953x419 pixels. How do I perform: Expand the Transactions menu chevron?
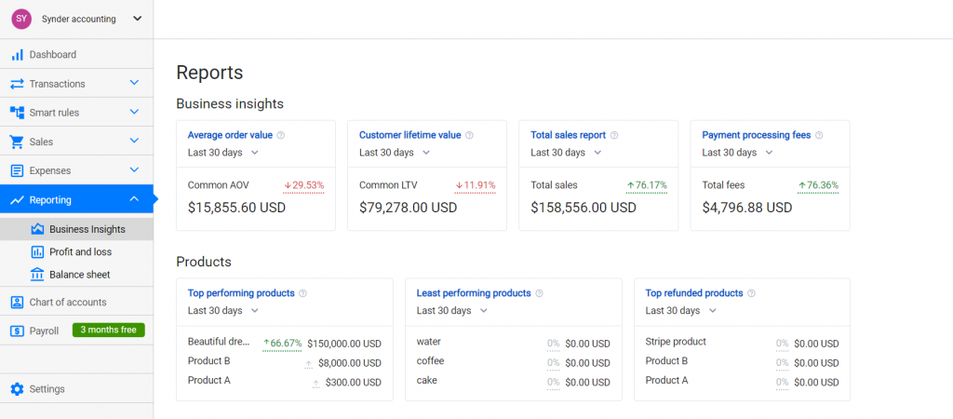click(134, 84)
